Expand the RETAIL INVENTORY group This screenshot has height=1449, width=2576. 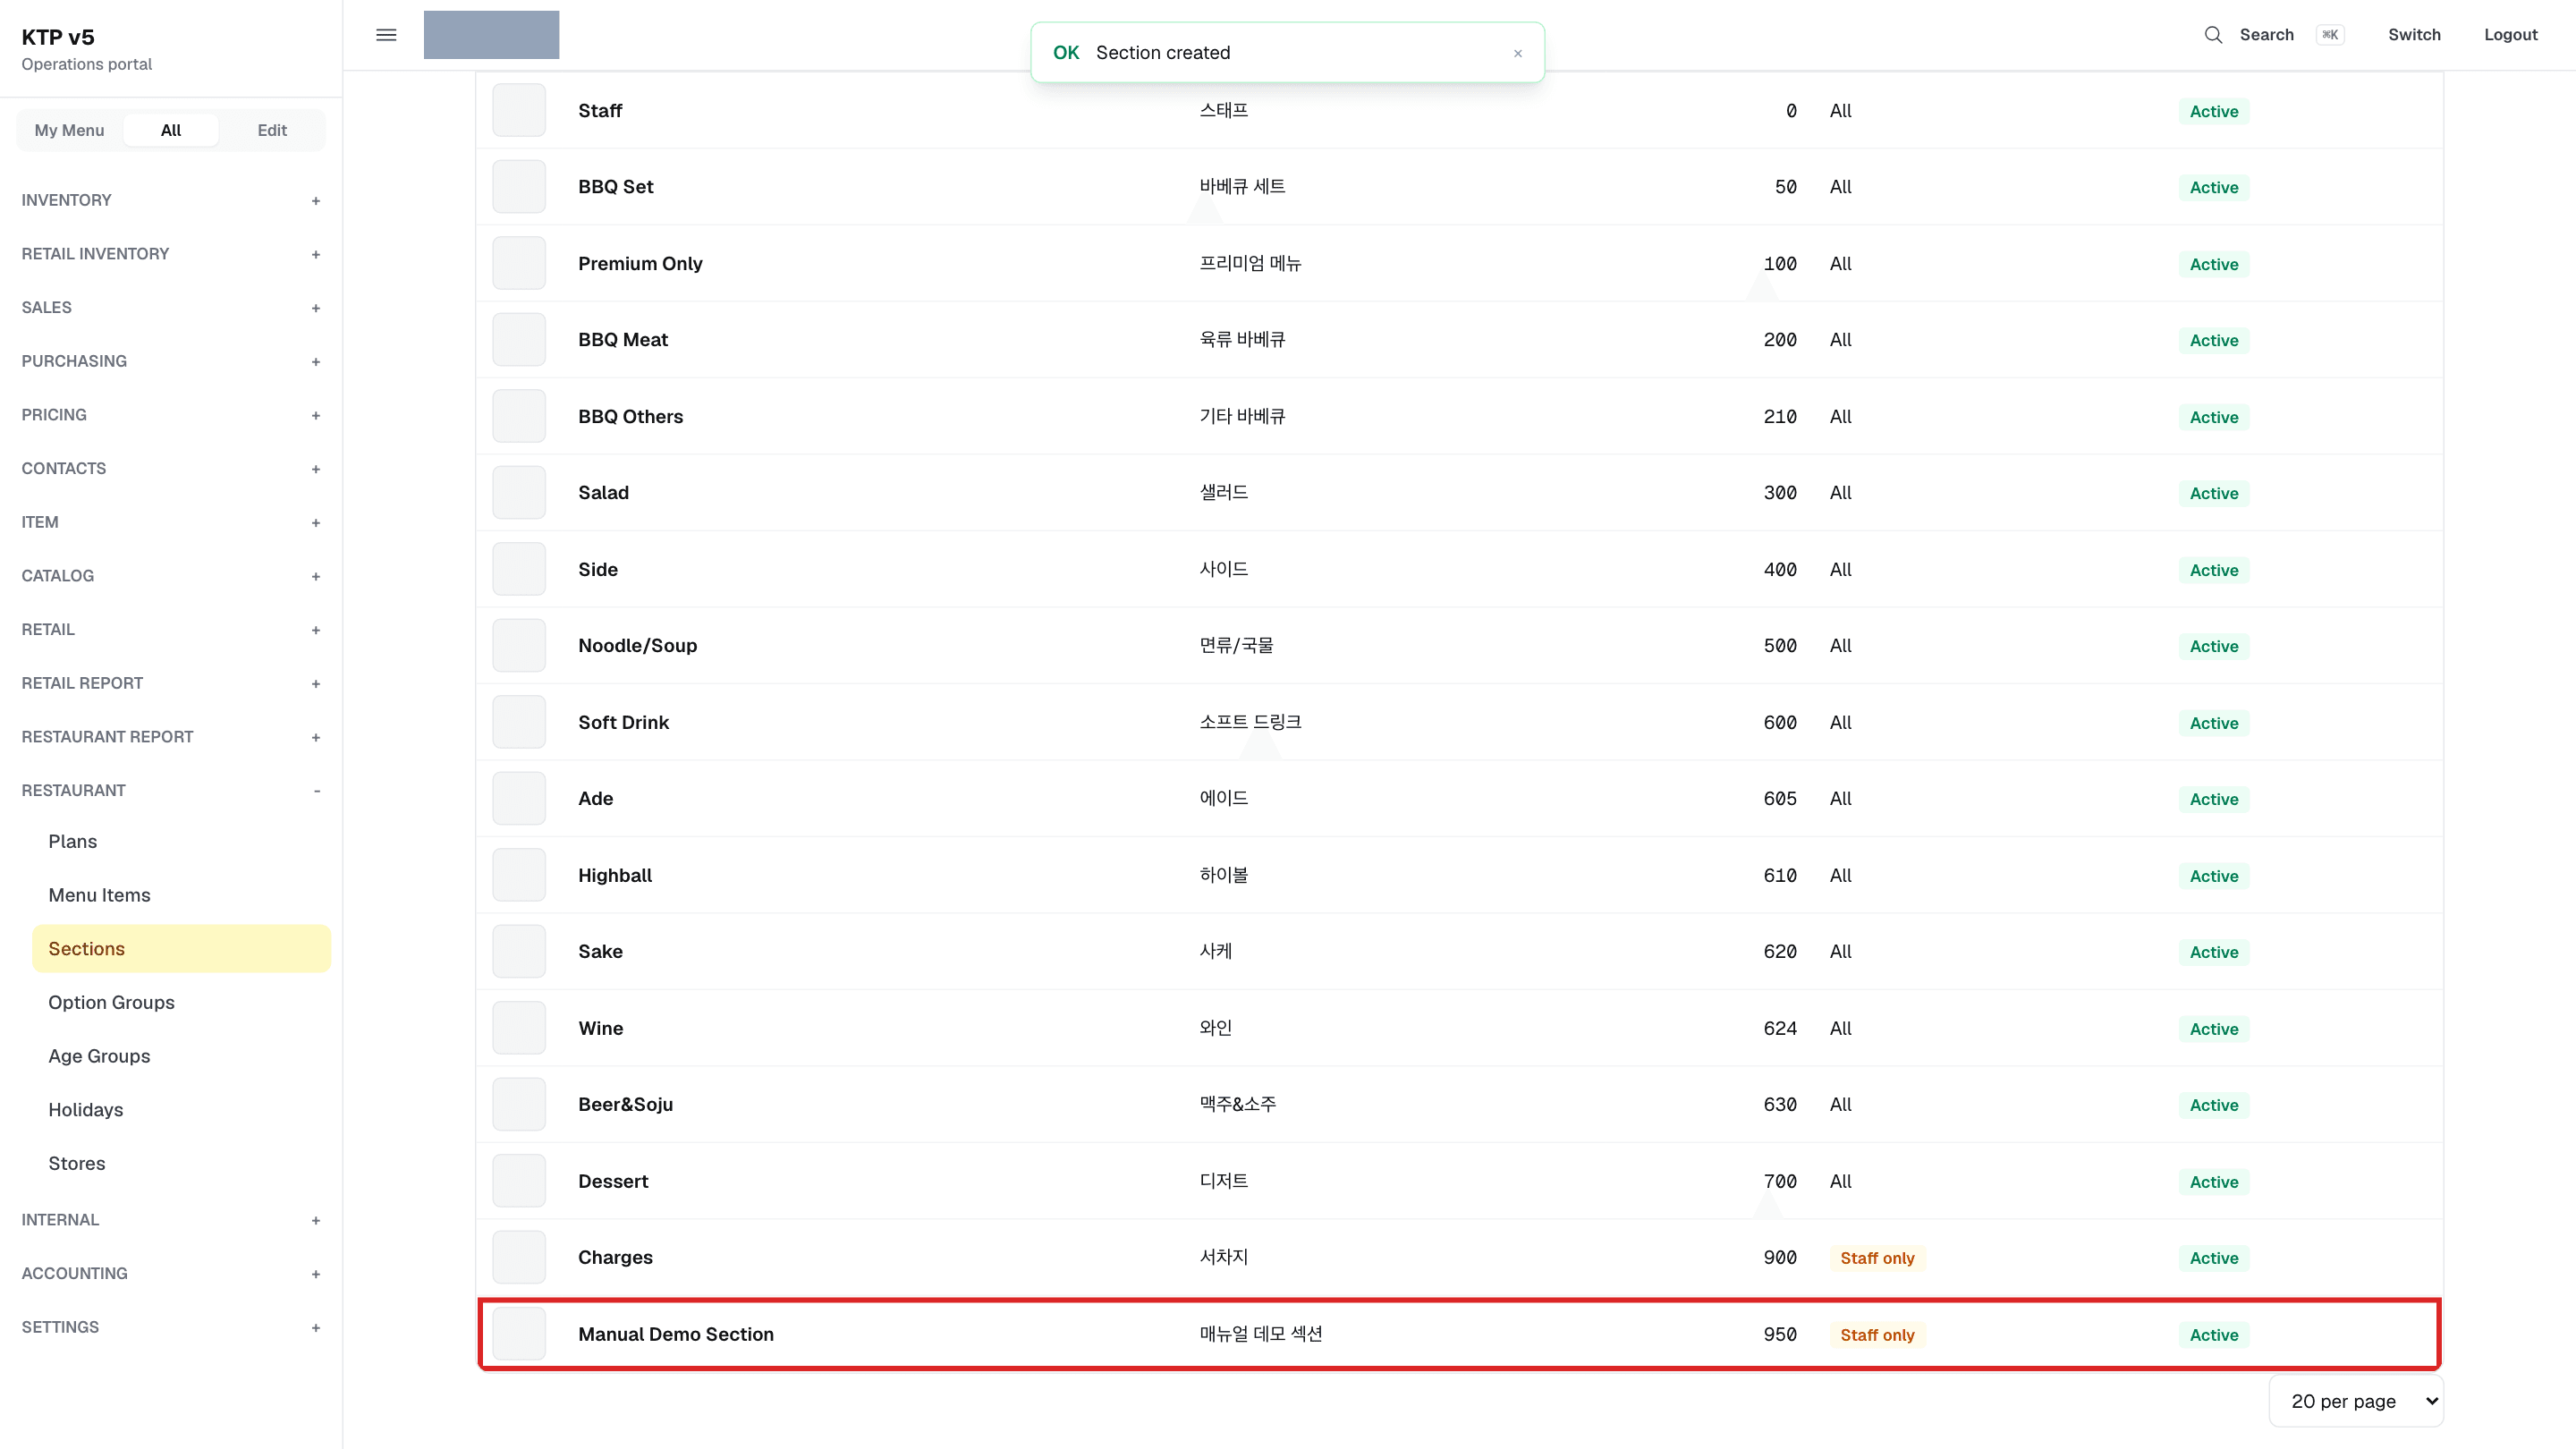(171, 254)
